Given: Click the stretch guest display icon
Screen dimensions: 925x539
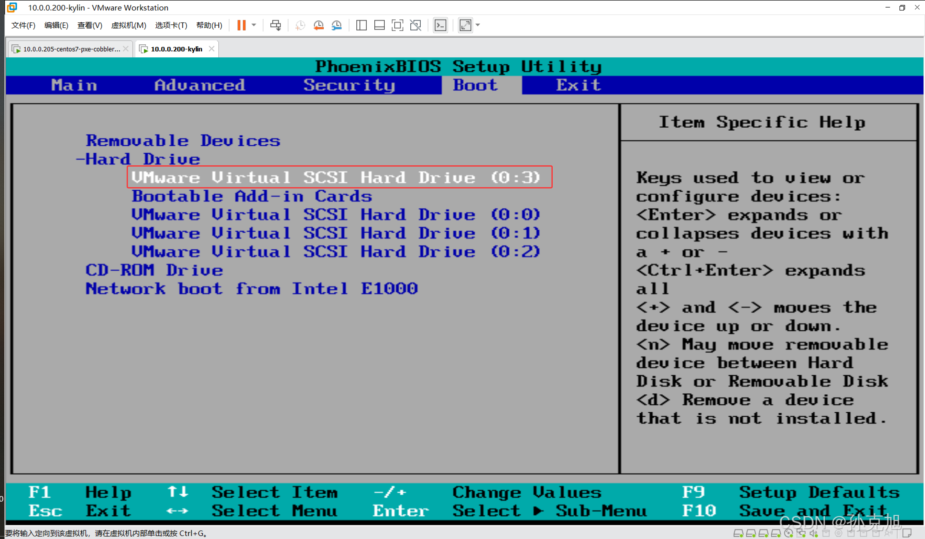Looking at the screenshot, I should point(465,25).
